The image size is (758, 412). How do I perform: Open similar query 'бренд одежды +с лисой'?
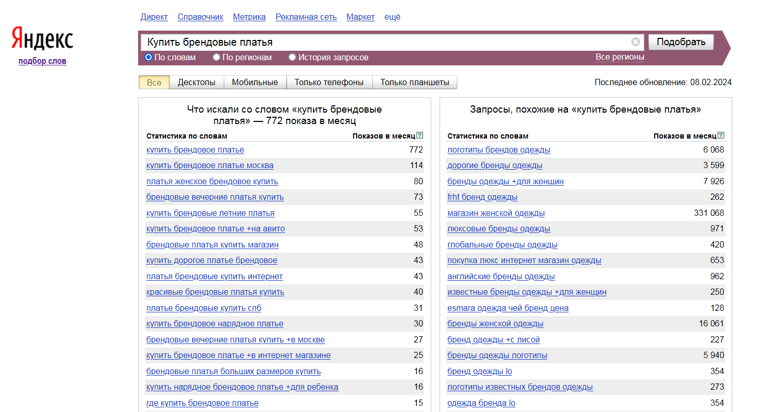click(x=494, y=340)
